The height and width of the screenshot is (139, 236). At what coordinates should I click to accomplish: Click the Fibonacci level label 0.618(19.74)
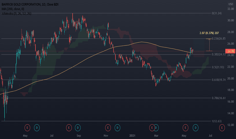click(219, 80)
